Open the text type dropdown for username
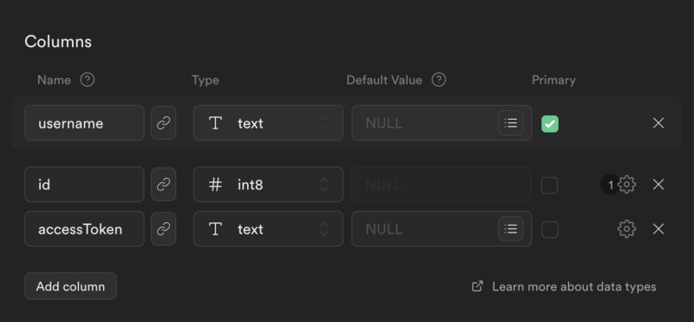Viewport: 694px width, 322px height. (x=268, y=122)
